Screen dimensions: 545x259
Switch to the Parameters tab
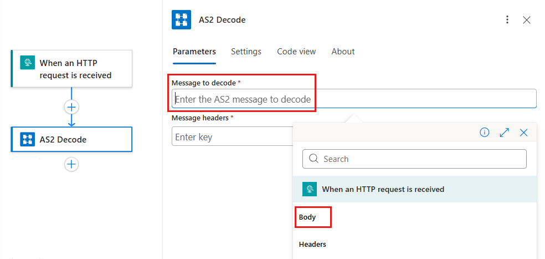[194, 52]
